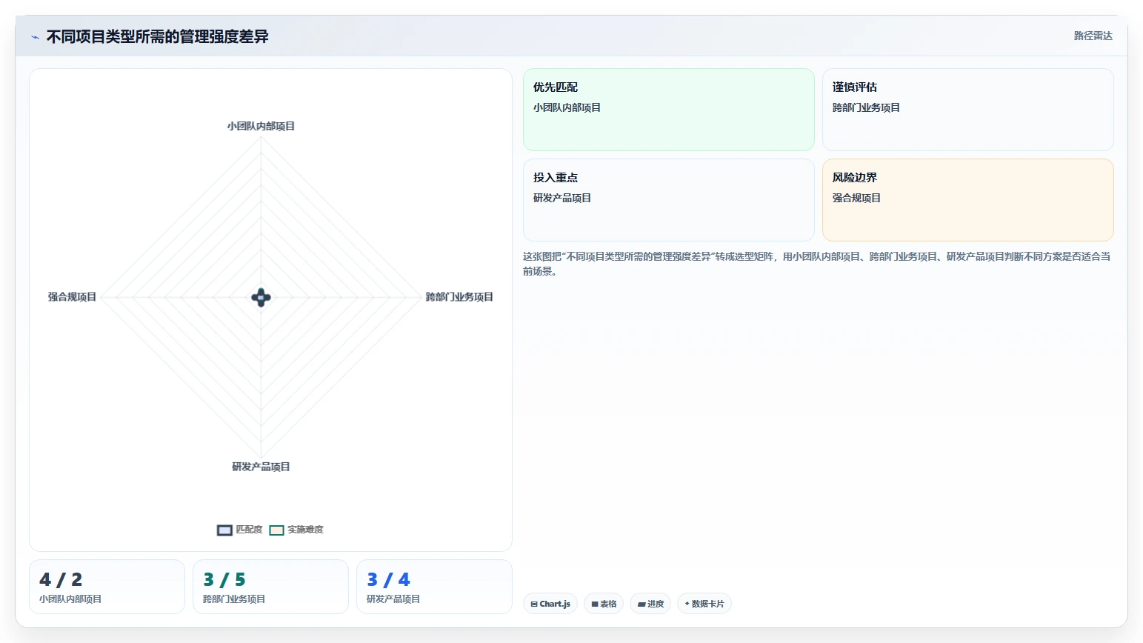Click 小团队内部项目 text in 优先匹配 card

tap(567, 107)
